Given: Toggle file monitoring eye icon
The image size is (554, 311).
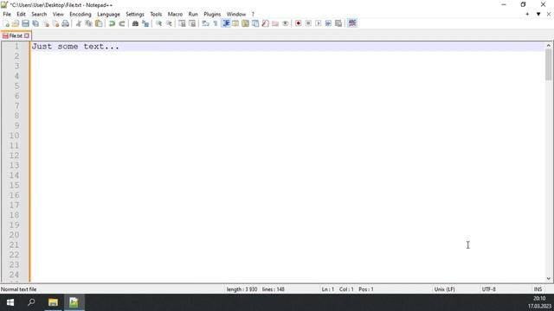Looking at the screenshot, I should [285, 23].
